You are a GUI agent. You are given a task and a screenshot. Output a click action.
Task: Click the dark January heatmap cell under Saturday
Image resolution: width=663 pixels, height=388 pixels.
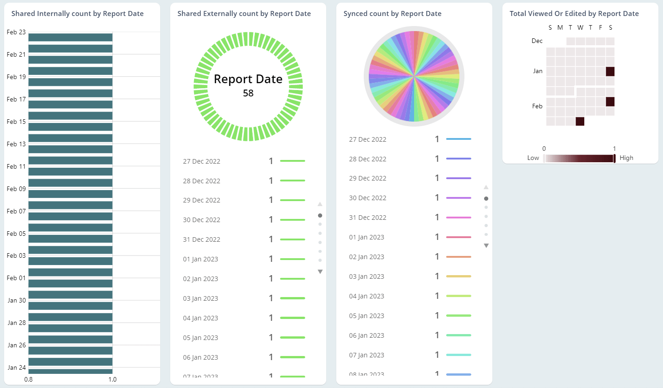point(610,71)
